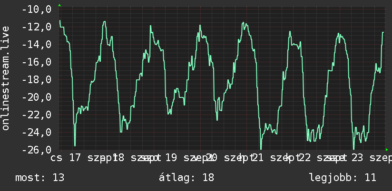392x191 pixels.
Task: Select the '19' day label on x-axis
Action: click(x=171, y=158)
